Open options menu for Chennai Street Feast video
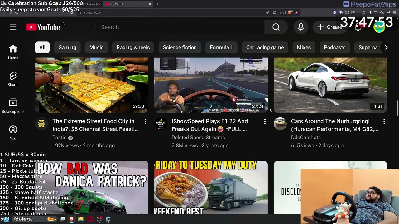Screen dimensions: 399x224 click(x=145, y=122)
